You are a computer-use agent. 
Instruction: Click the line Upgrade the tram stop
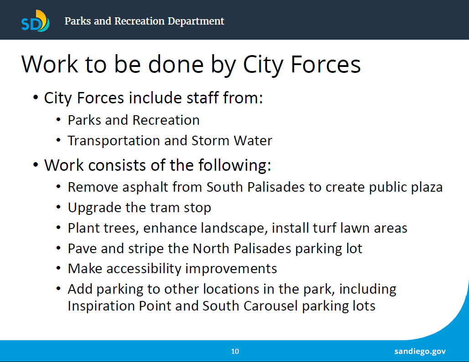139,208
